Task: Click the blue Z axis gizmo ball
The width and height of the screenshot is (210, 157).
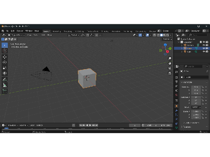Action: [x=165, y=45]
